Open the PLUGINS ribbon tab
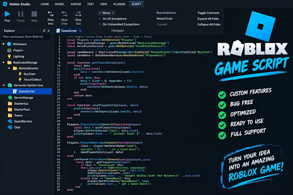293x195 pixels. click(119, 4)
